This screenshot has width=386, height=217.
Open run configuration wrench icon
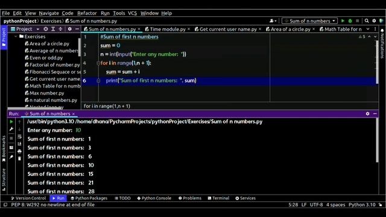11,129
